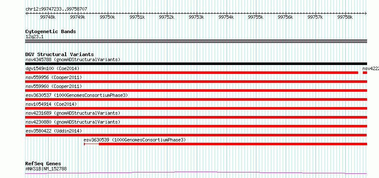
Task: Click the chr12:99747233..99758707 coordinate label
Action: click(56, 9)
